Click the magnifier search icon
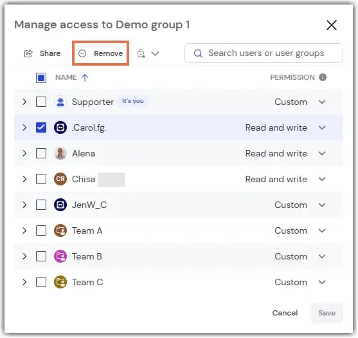The height and width of the screenshot is (338, 358). 198,53
